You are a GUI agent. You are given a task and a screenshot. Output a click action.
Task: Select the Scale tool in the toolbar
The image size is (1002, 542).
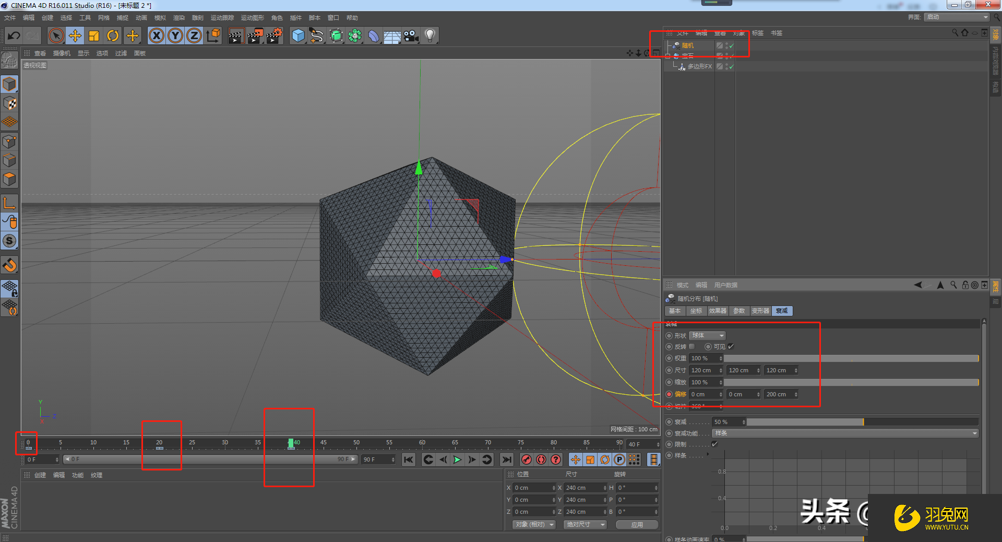click(94, 36)
